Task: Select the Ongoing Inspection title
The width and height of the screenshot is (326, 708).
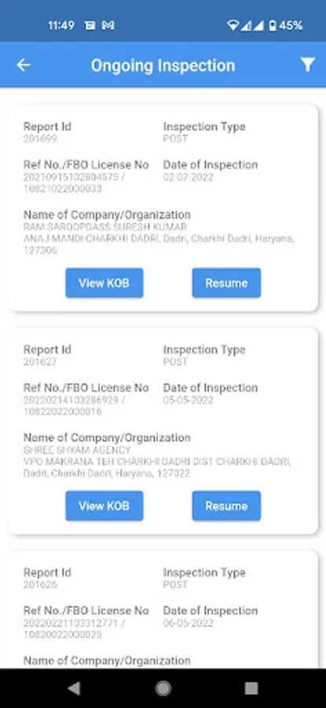Action: [163, 65]
